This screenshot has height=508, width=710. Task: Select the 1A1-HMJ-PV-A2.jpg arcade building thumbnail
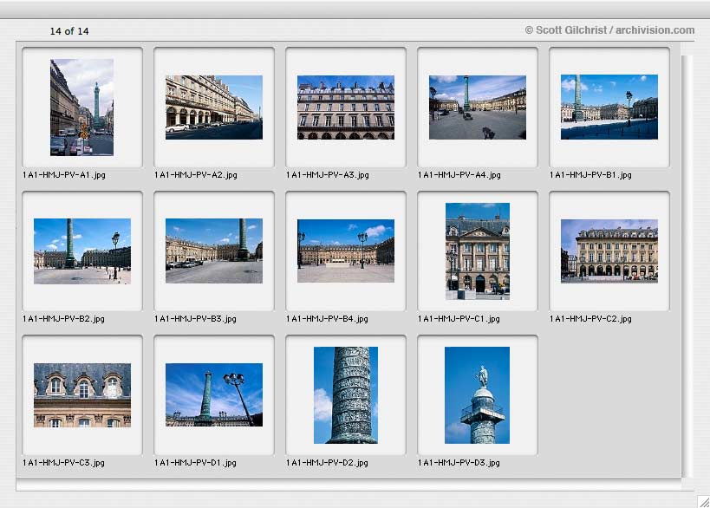click(214, 107)
